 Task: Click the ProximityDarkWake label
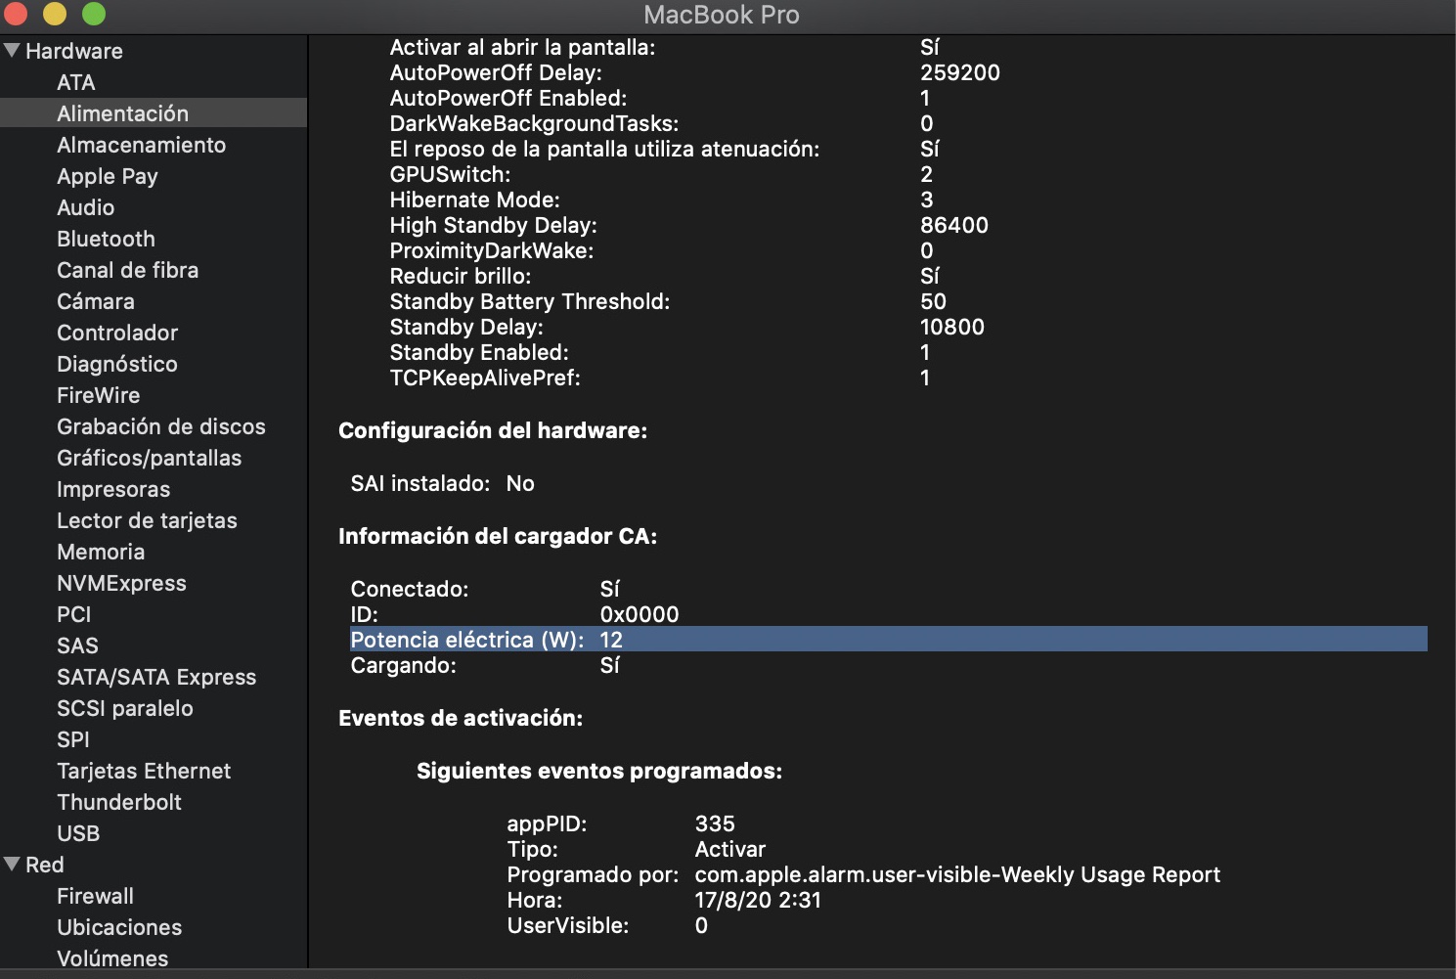492,250
